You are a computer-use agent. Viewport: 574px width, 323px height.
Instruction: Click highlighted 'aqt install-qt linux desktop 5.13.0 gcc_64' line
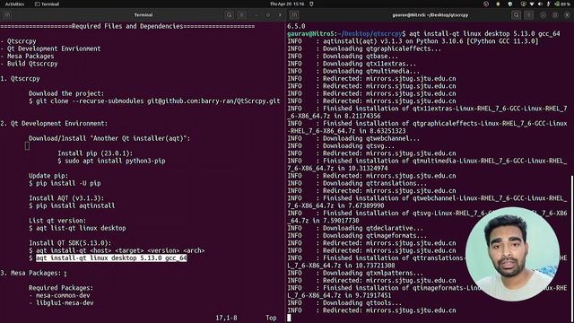[x=111, y=258]
